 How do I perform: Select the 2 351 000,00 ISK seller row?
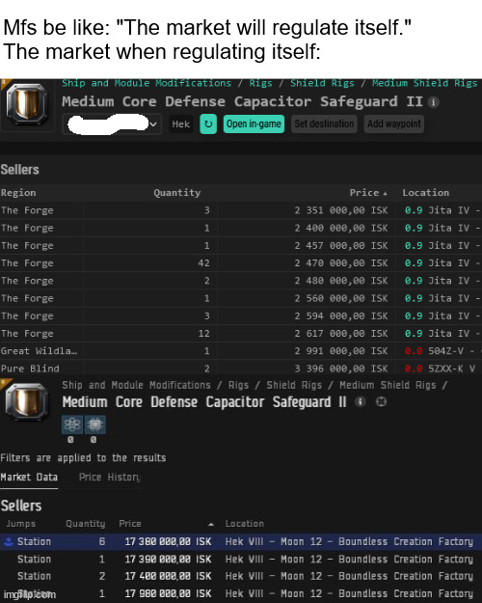241,210
